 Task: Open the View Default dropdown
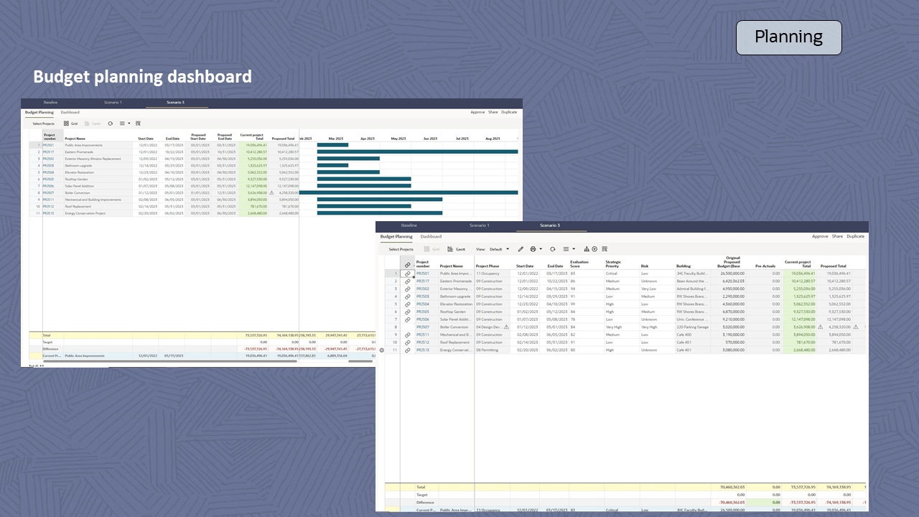499,249
